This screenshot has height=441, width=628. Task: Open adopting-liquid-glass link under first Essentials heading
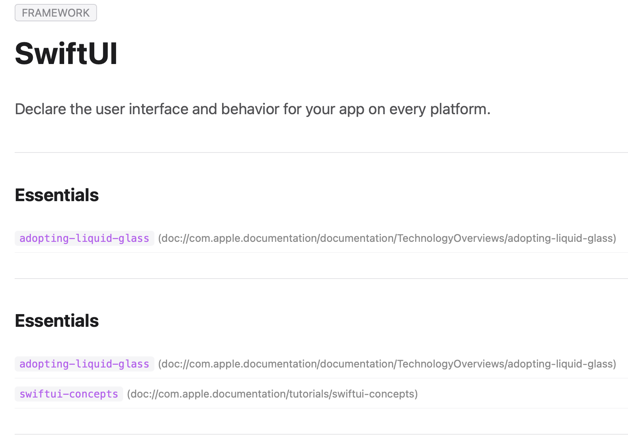[84, 238]
